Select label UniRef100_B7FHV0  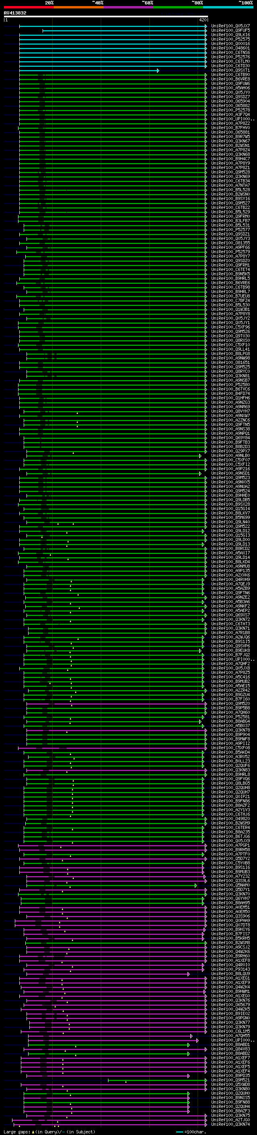click(230, 128)
